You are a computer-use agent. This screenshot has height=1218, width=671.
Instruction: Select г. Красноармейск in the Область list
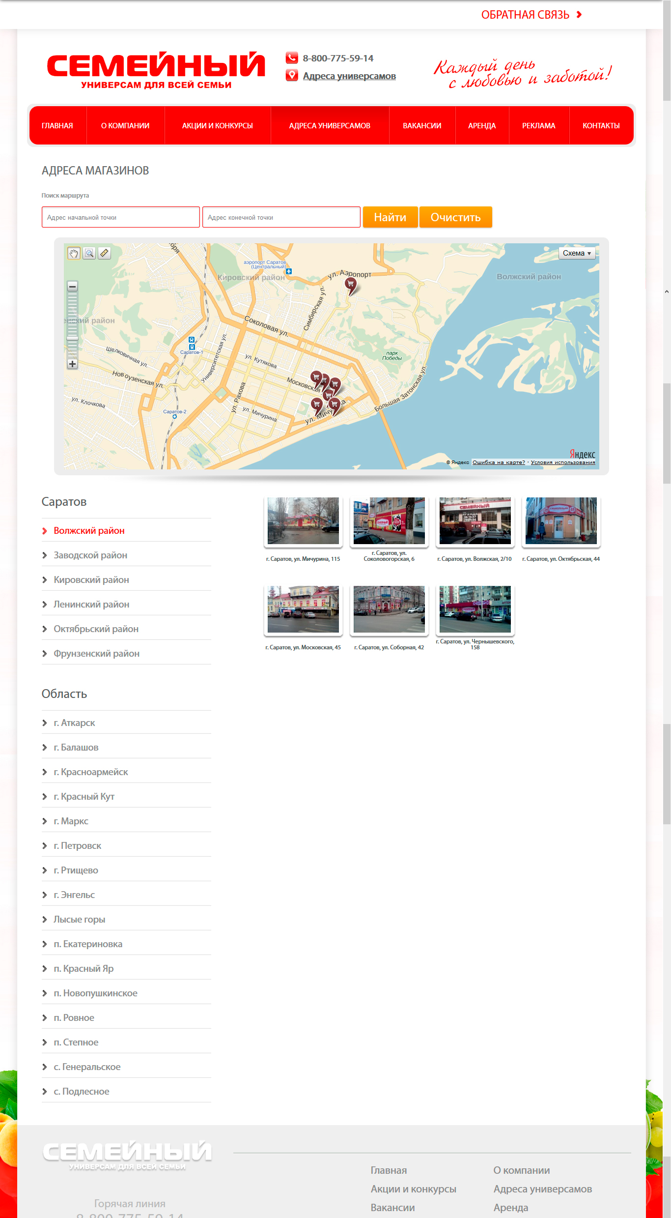pyautogui.click(x=91, y=772)
